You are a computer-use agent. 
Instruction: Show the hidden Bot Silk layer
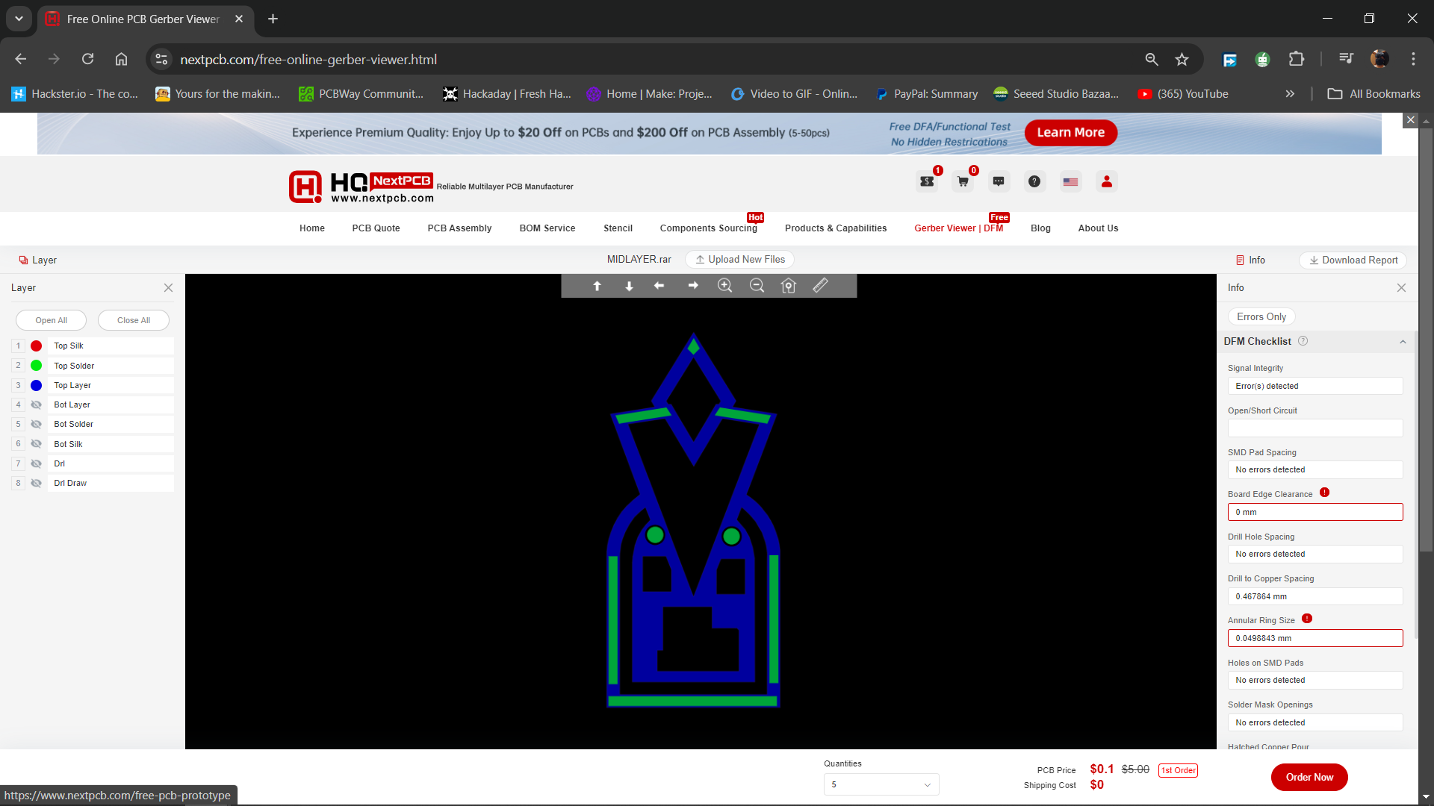pyautogui.click(x=36, y=444)
